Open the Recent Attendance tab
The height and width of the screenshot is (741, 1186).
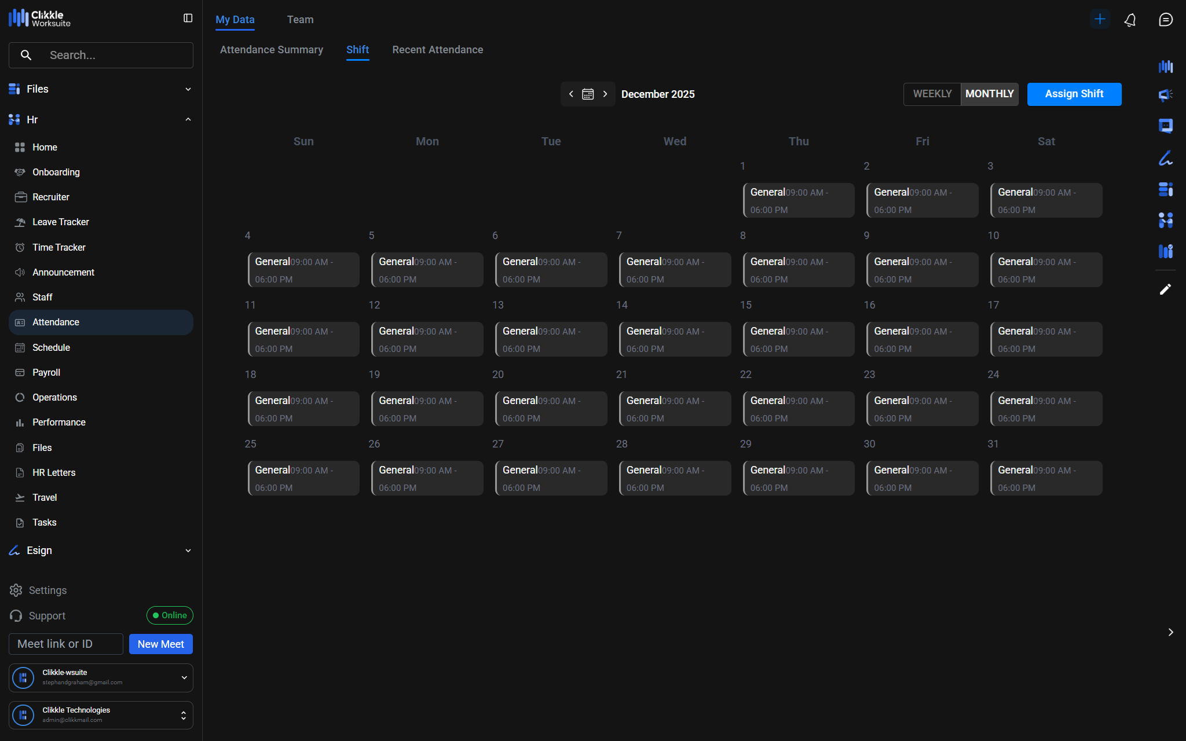(437, 50)
